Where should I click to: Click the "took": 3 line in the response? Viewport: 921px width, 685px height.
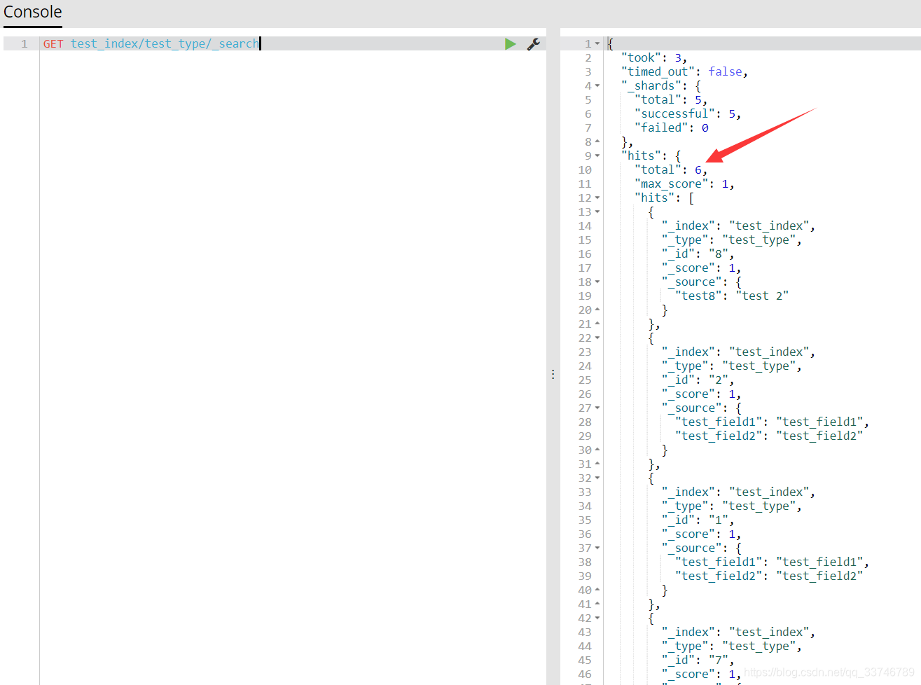pyautogui.click(x=654, y=57)
